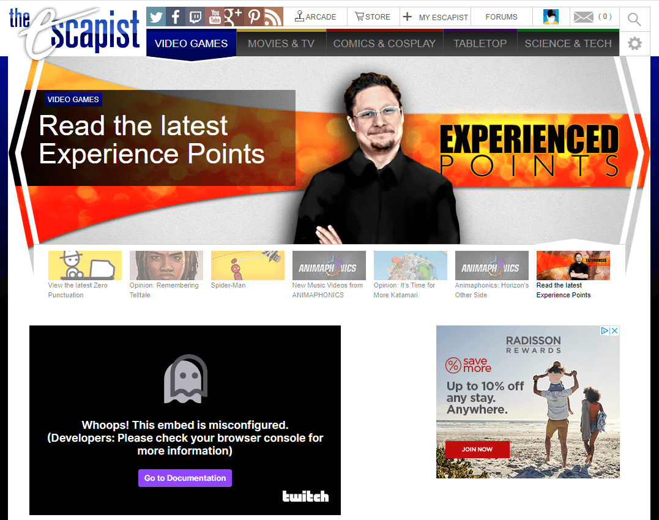Open the YouTube channel icon

coord(215,17)
